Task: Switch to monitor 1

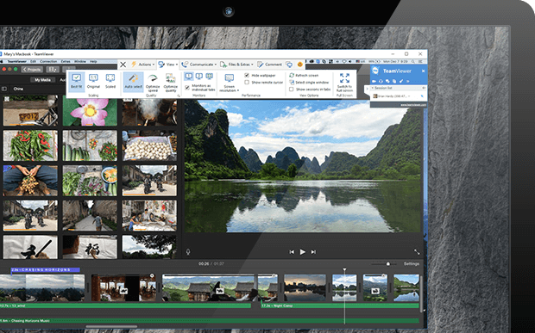Action: [189, 77]
